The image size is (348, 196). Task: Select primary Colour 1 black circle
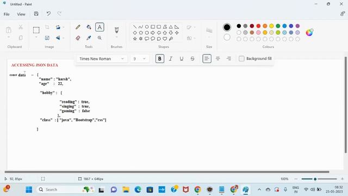(x=227, y=27)
